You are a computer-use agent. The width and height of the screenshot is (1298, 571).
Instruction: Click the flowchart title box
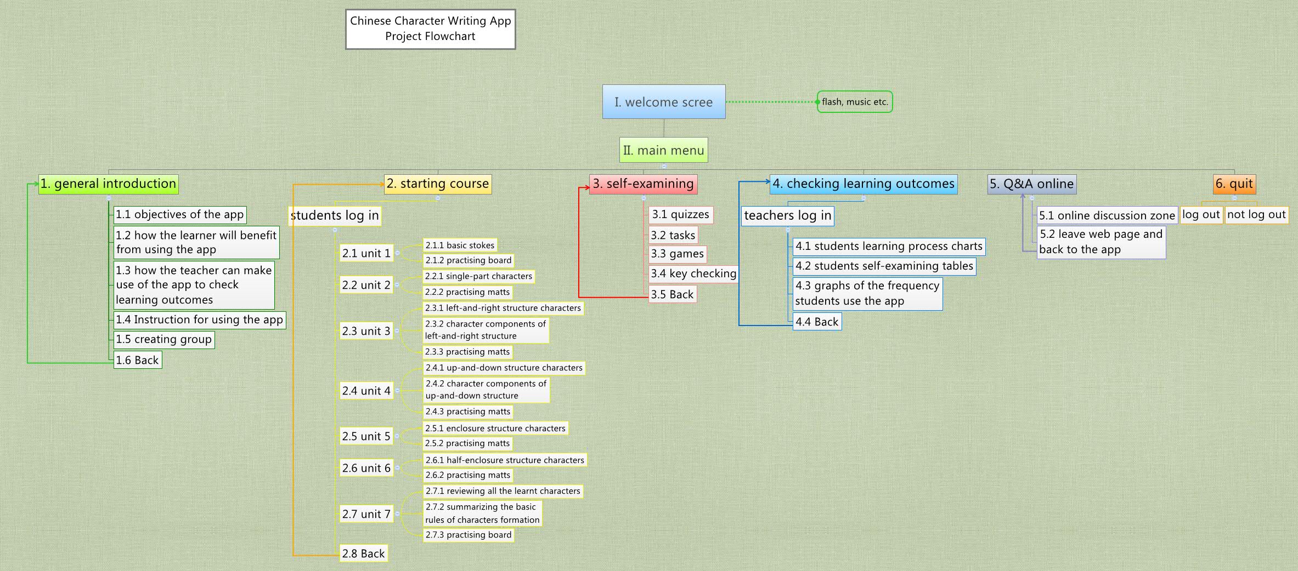click(x=430, y=28)
